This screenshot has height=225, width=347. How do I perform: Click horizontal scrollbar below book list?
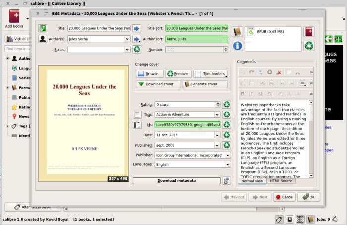[173, 209]
